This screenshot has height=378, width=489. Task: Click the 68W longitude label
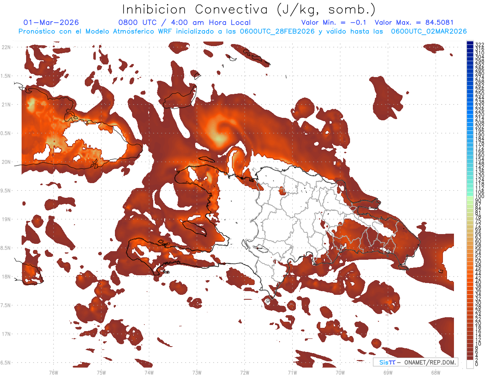[x=435, y=372]
